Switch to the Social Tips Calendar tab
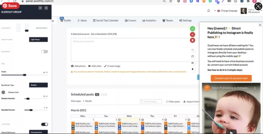The image size is (263, 134). 106,21
